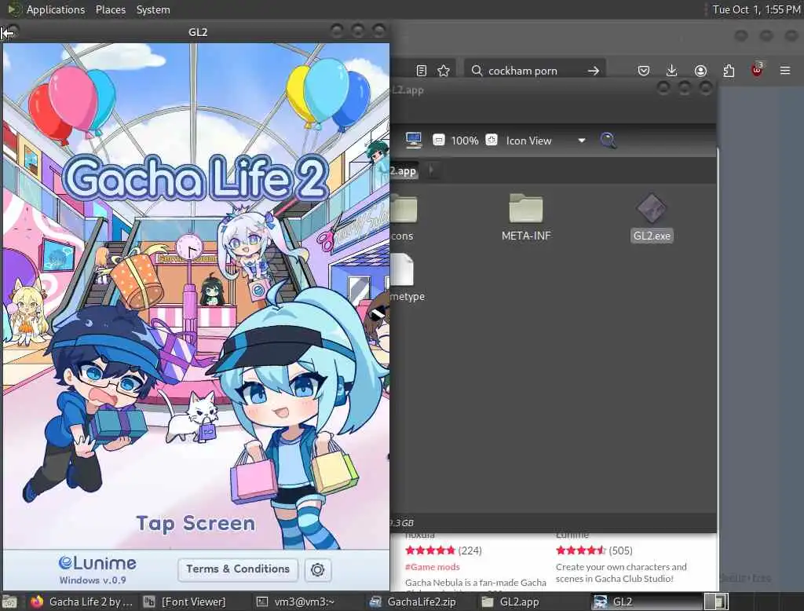Open the browser hamburger menu
This screenshot has width=804, height=611.
pos(785,70)
